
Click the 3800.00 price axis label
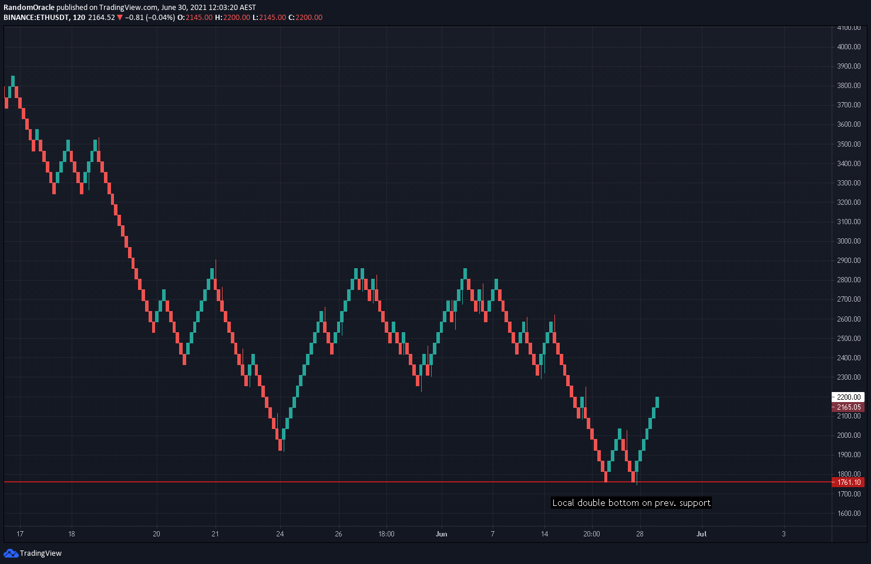[x=849, y=86]
